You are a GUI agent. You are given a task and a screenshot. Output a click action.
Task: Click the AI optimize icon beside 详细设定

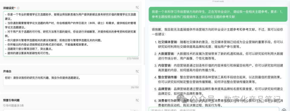coord(137,8)
